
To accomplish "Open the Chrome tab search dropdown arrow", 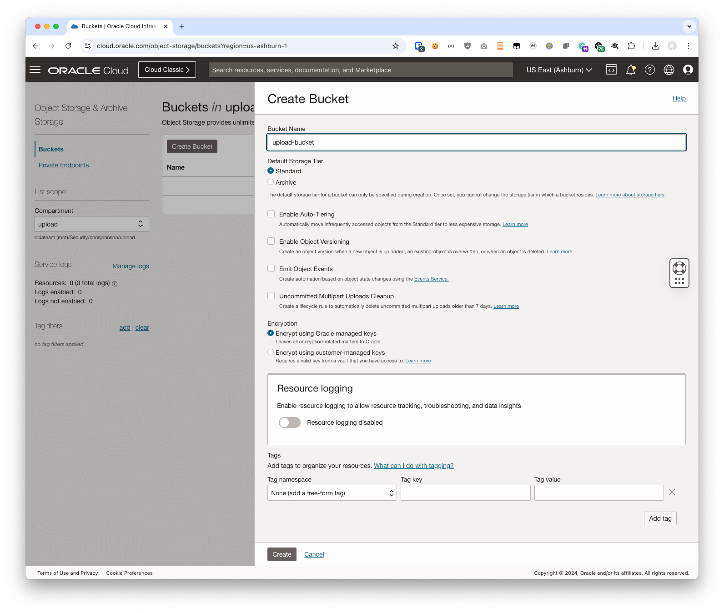I will click(689, 26).
